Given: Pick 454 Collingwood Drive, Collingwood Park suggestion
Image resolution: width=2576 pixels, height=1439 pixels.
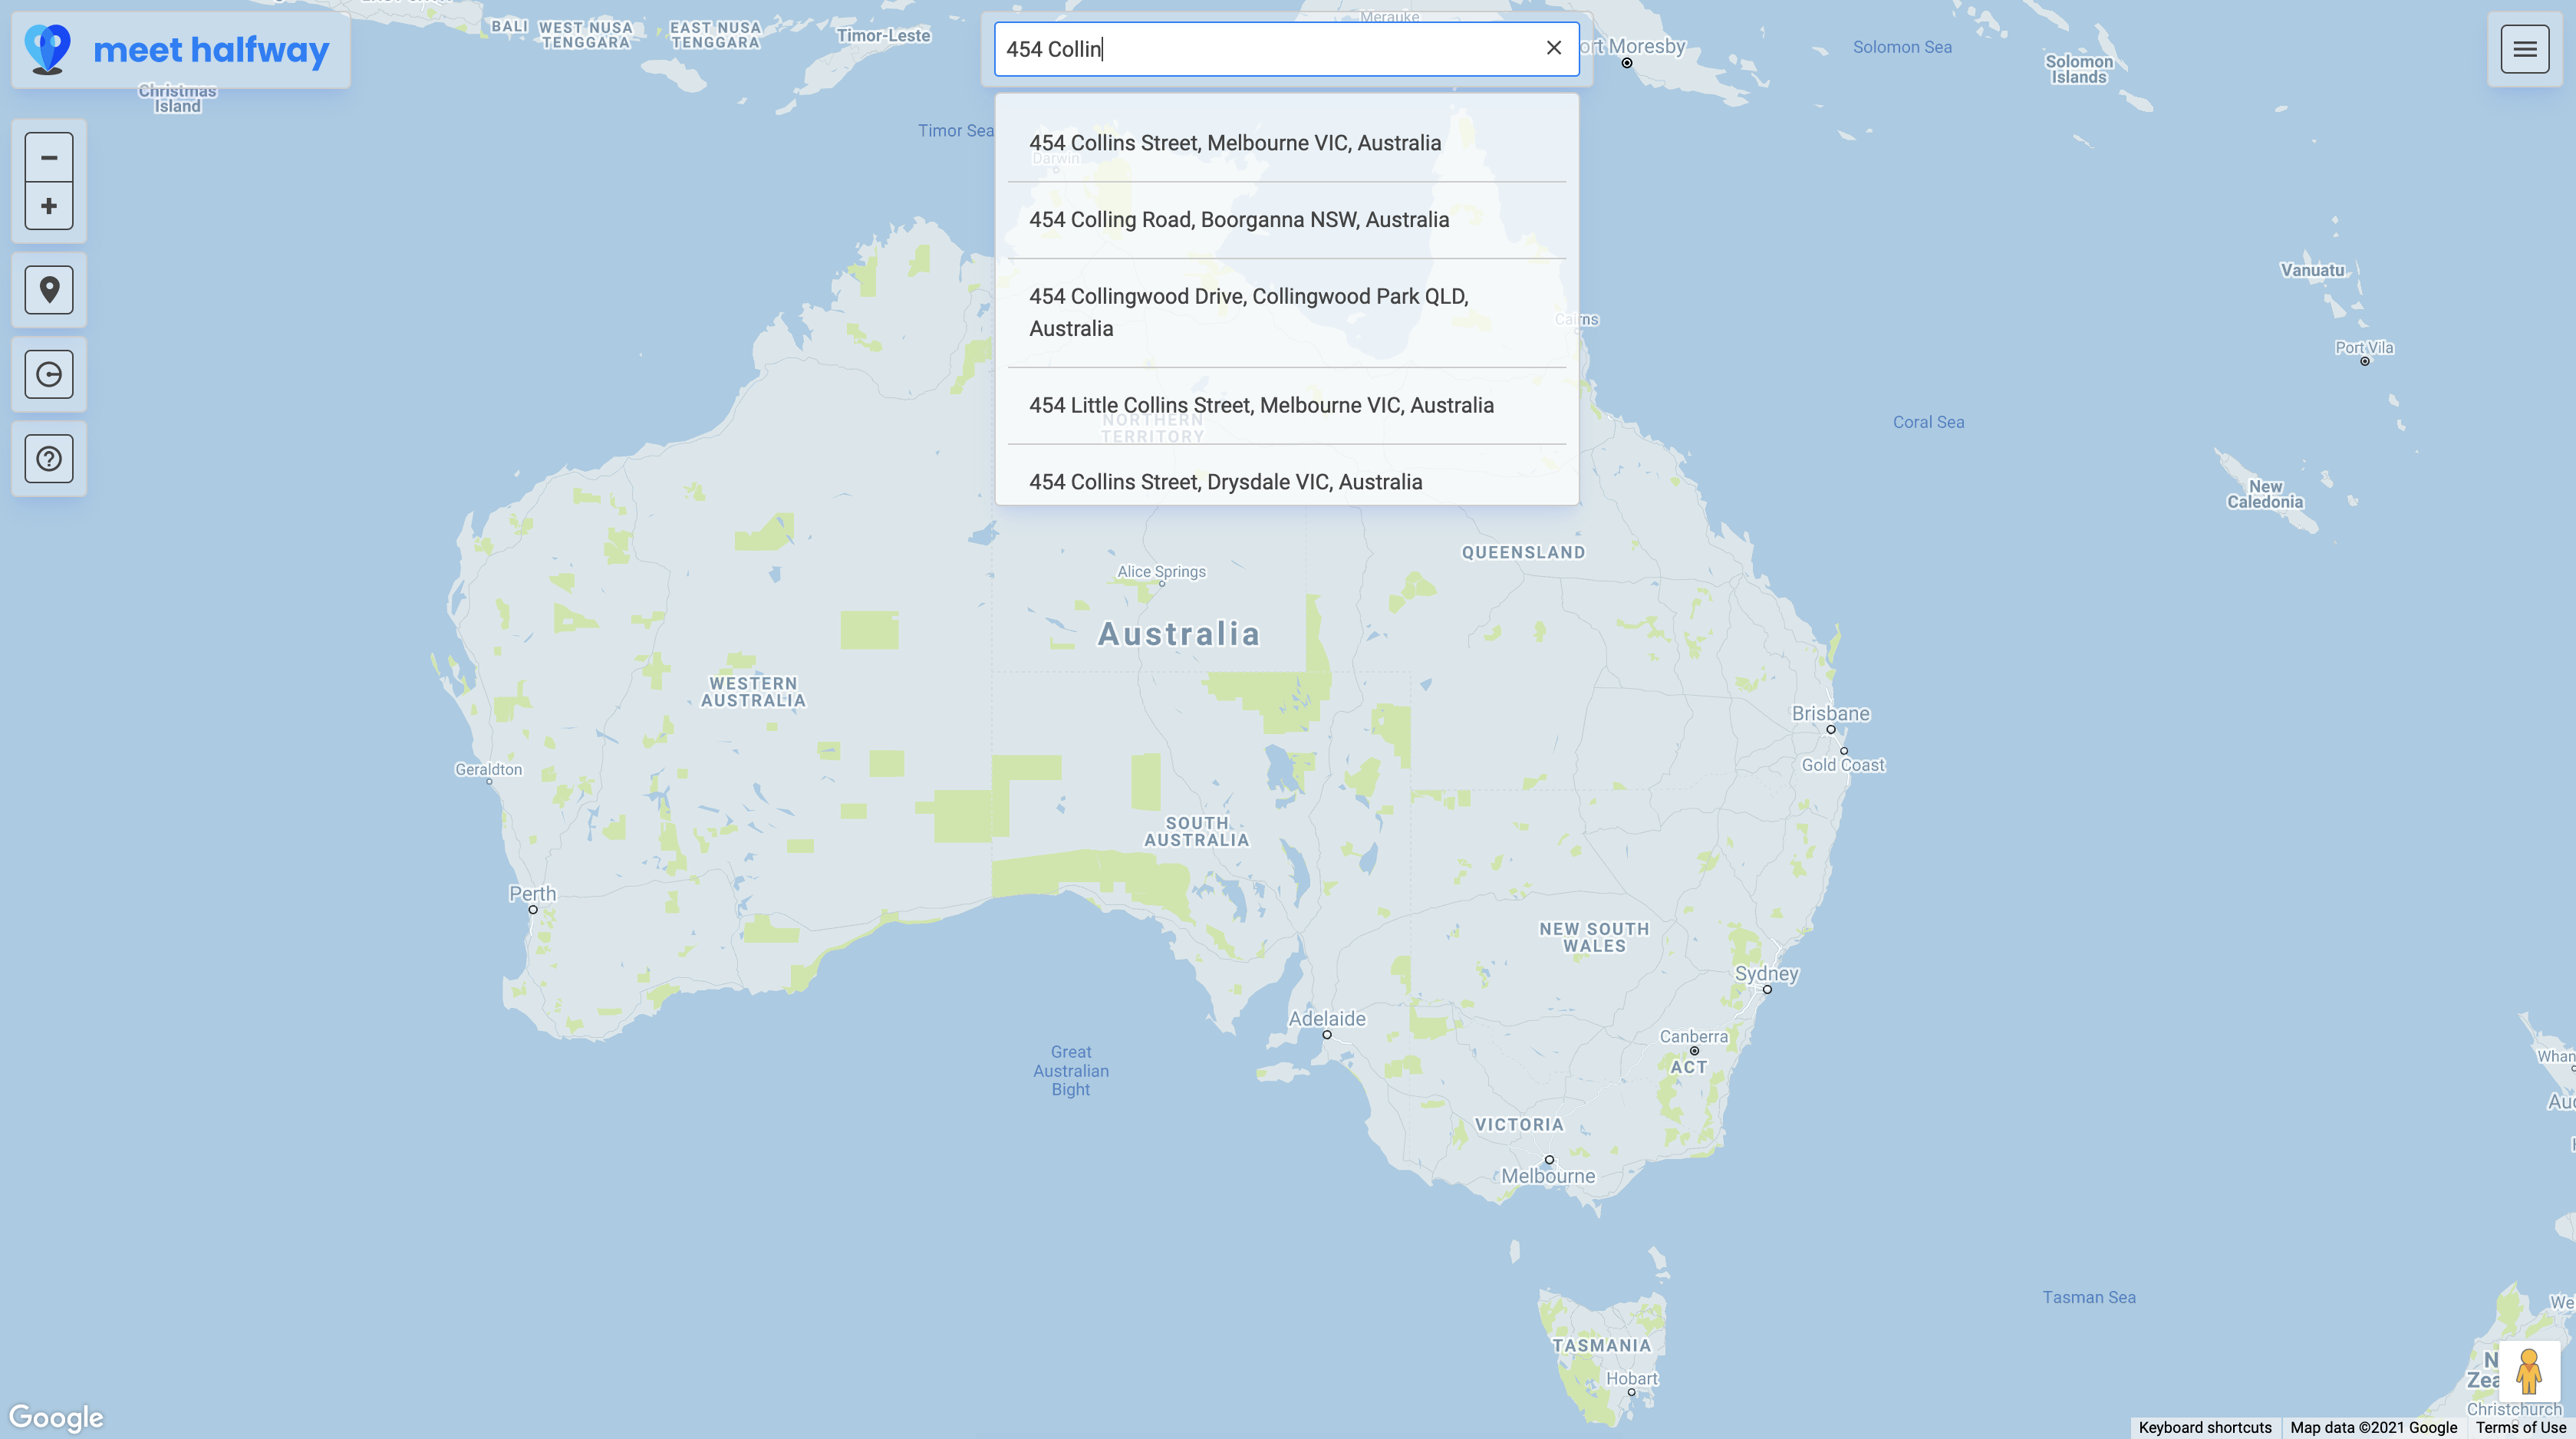Looking at the screenshot, I should (1248, 312).
